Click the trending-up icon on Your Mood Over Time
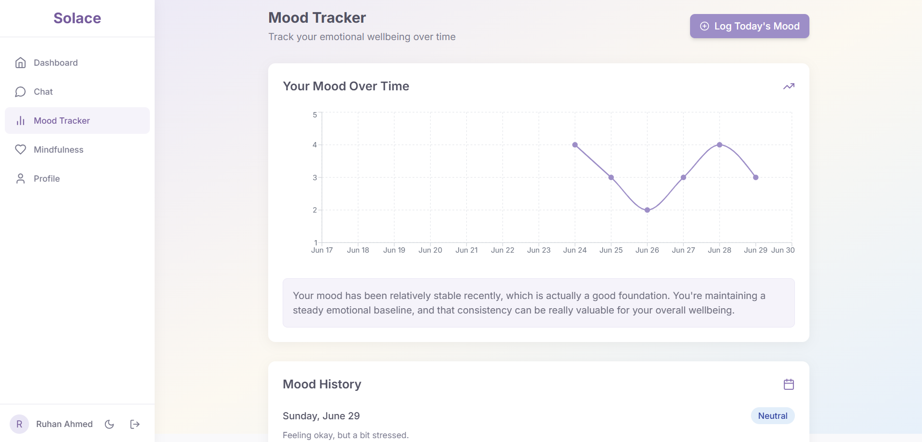922x442 pixels. (789, 86)
